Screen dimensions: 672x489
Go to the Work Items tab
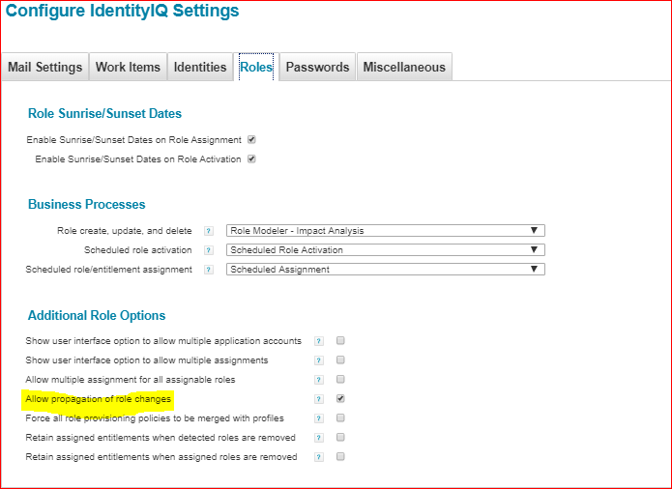[128, 67]
